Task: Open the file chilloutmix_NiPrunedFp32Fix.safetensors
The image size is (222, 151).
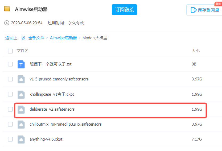Action: [x=65, y=124]
